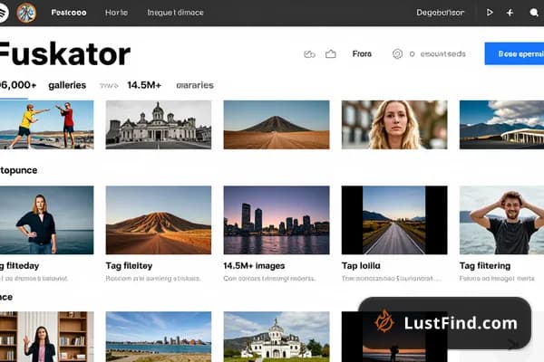Open top-row volcano desert thumbnail
This screenshot has width=544, height=362.
coord(277,125)
